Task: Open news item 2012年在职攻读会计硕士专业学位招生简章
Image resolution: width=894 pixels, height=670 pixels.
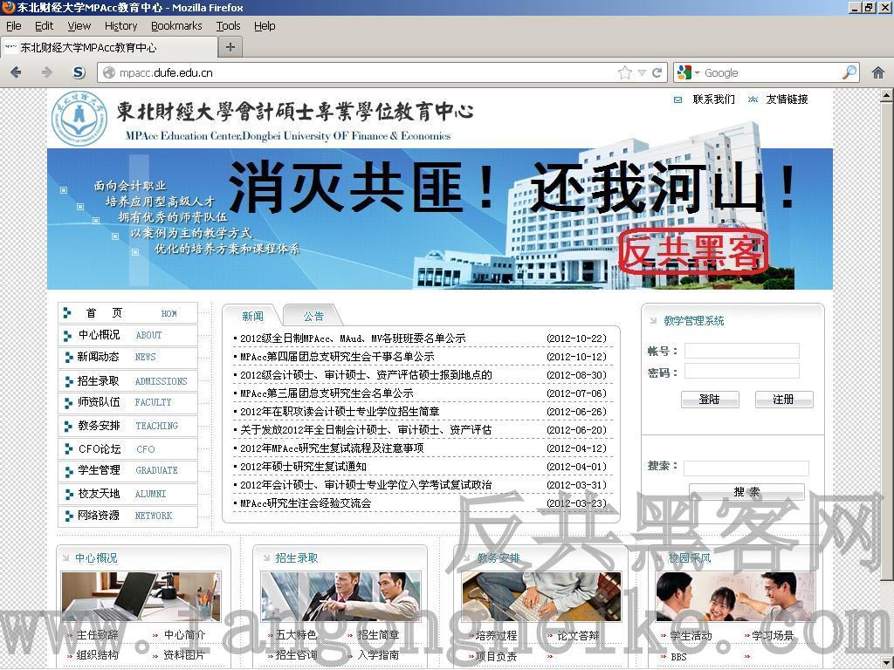Action: coord(340,412)
